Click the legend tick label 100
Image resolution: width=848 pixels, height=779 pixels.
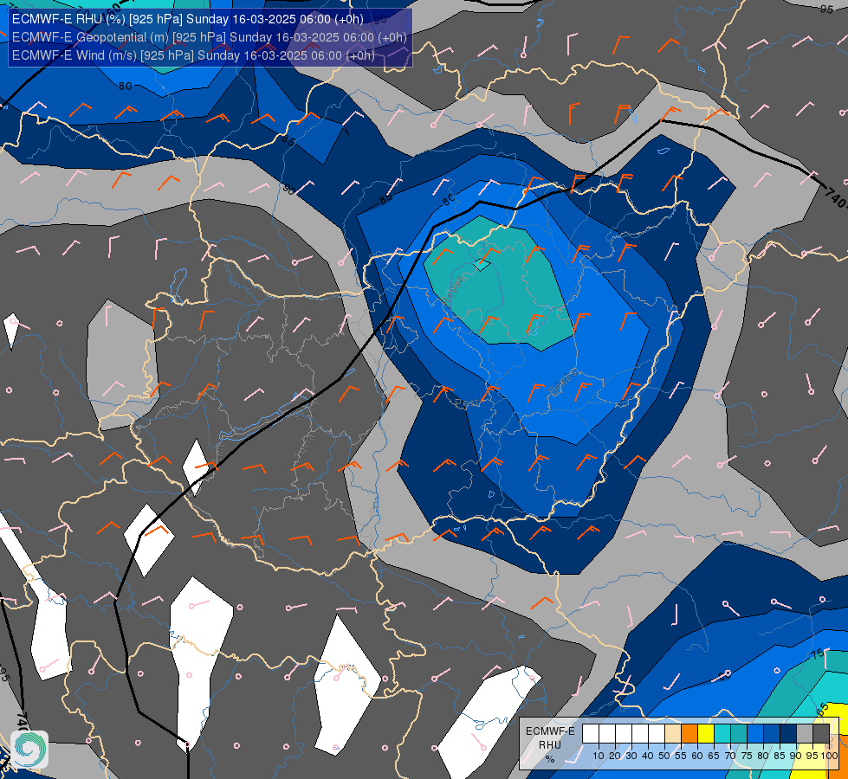click(829, 756)
